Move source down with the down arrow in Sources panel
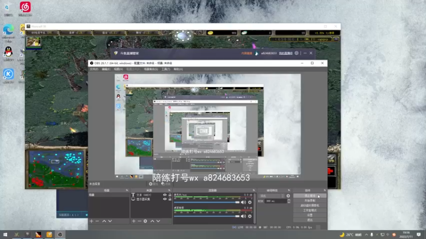Viewport: 426px width, 239px height. pos(158,221)
